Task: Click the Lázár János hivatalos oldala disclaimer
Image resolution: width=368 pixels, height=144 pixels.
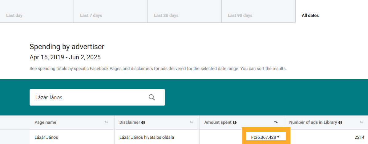Action: pos(147,137)
